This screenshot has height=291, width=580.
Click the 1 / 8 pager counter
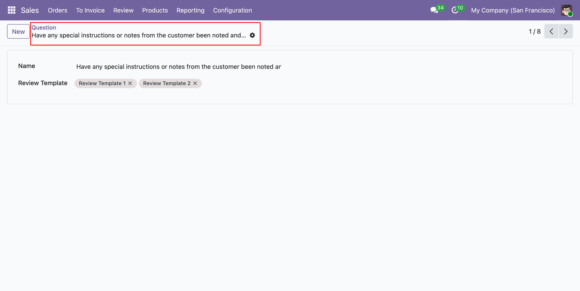(534, 31)
